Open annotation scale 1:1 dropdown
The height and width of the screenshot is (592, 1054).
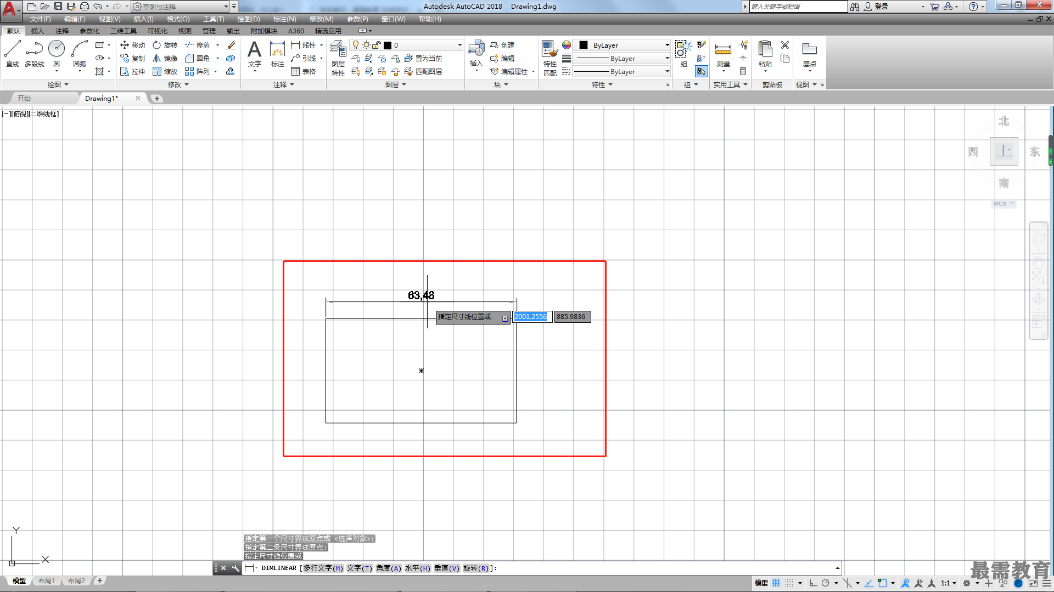(948, 583)
